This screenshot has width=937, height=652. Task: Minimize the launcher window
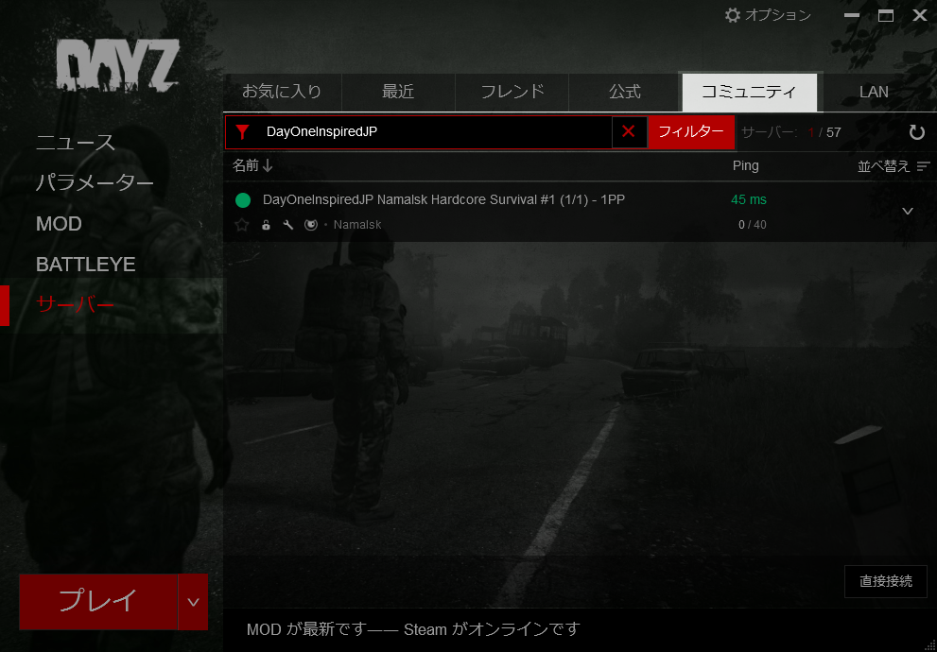coord(852,15)
